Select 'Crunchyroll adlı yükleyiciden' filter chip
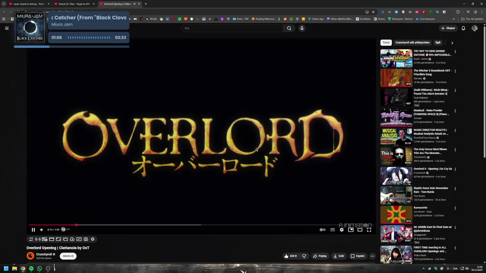Screen dimensions: 486x273 (x=412, y=42)
